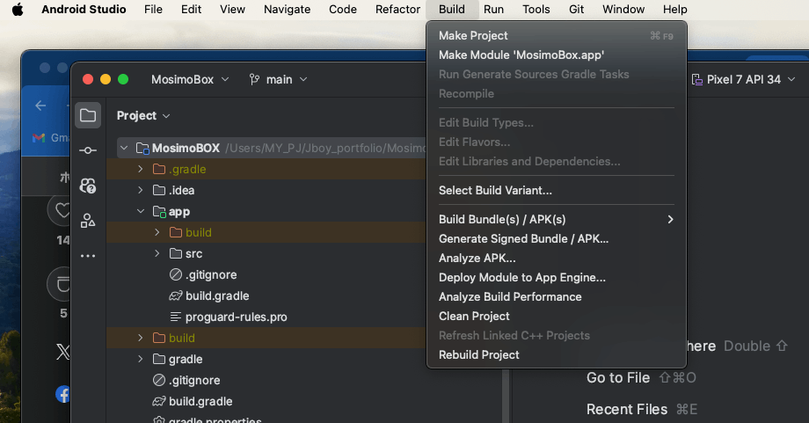Screen dimensions: 809x423
Task: Click the X logo in background window
Action: pyautogui.click(x=63, y=352)
